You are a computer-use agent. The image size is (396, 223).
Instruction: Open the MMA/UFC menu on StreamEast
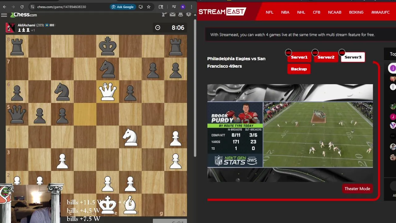(380, 12)
